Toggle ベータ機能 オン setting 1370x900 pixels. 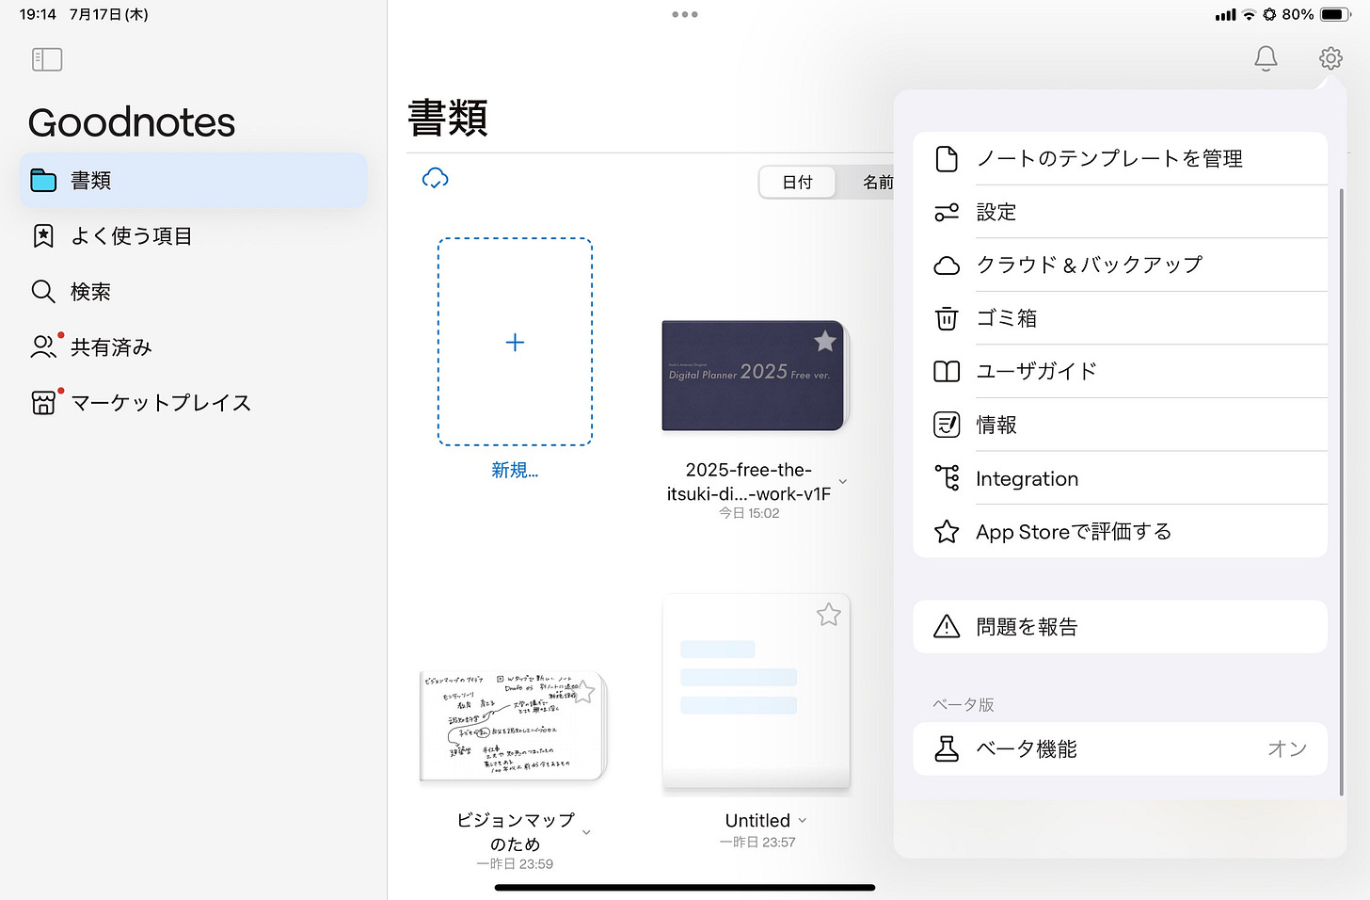tap(1120, 749)
